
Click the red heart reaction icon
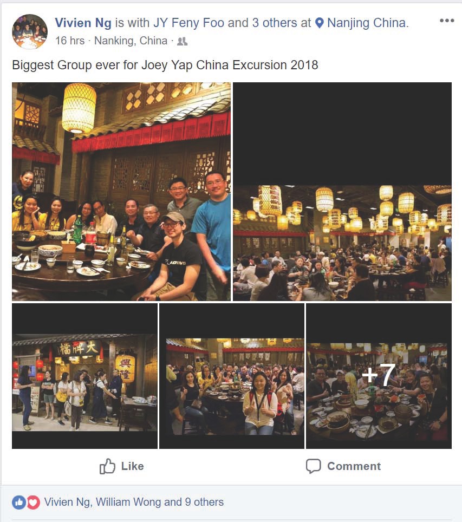(x=33, y=503)
